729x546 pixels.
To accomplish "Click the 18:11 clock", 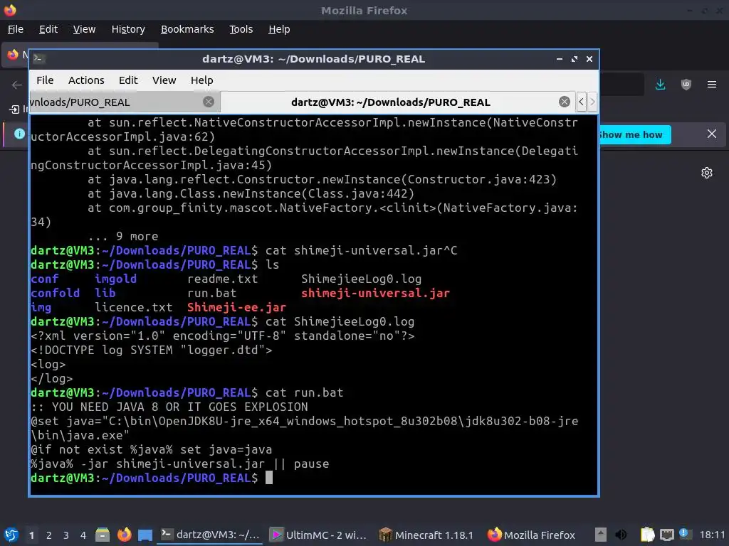I will (712, 535).
